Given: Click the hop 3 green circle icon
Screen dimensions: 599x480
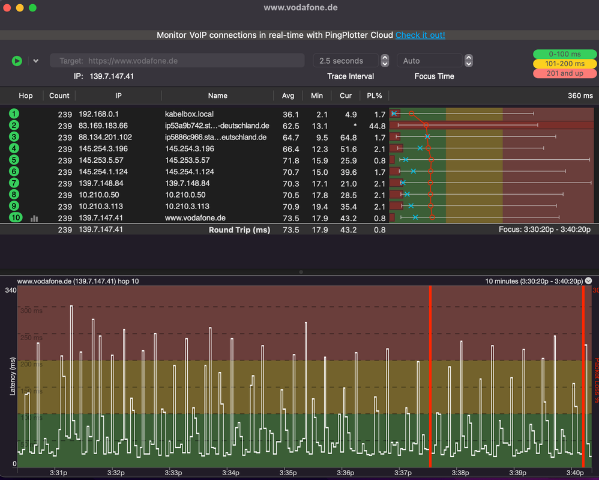Looking at the screenshot, I should click(14, 136).
